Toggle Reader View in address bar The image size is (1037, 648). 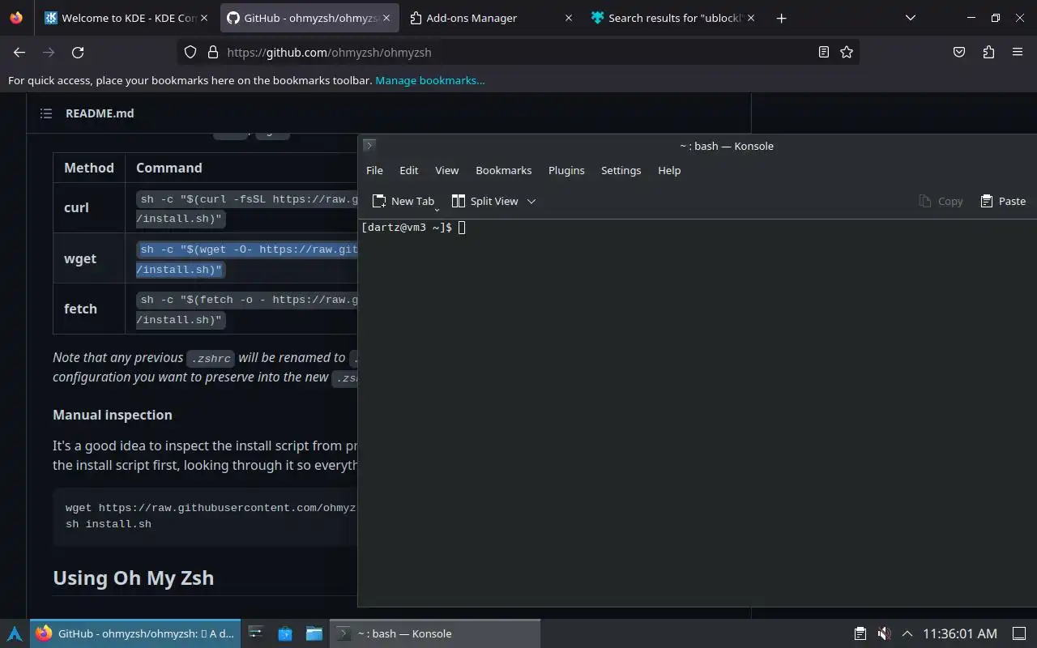click(823, 52)
